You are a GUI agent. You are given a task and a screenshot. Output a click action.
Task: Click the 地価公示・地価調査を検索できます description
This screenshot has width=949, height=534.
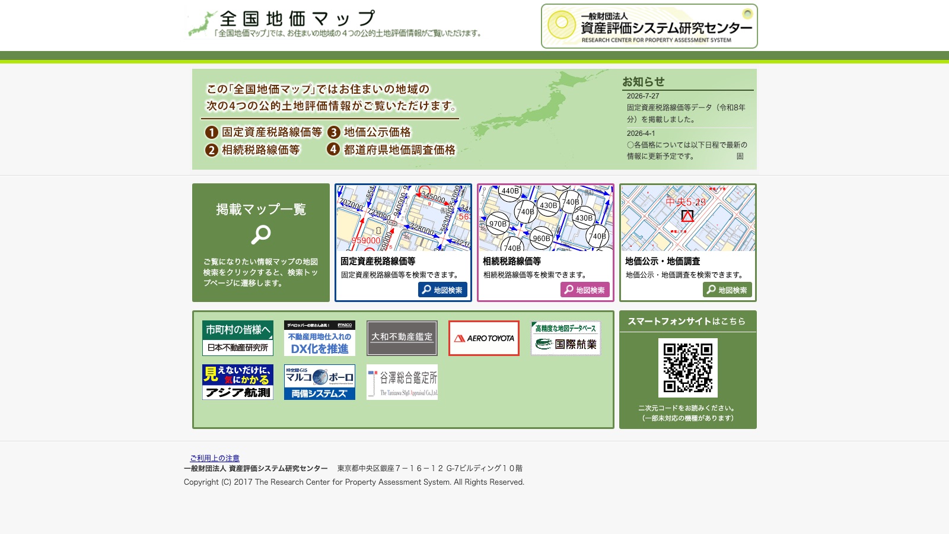pyautogui.click(x=684, y=275)
